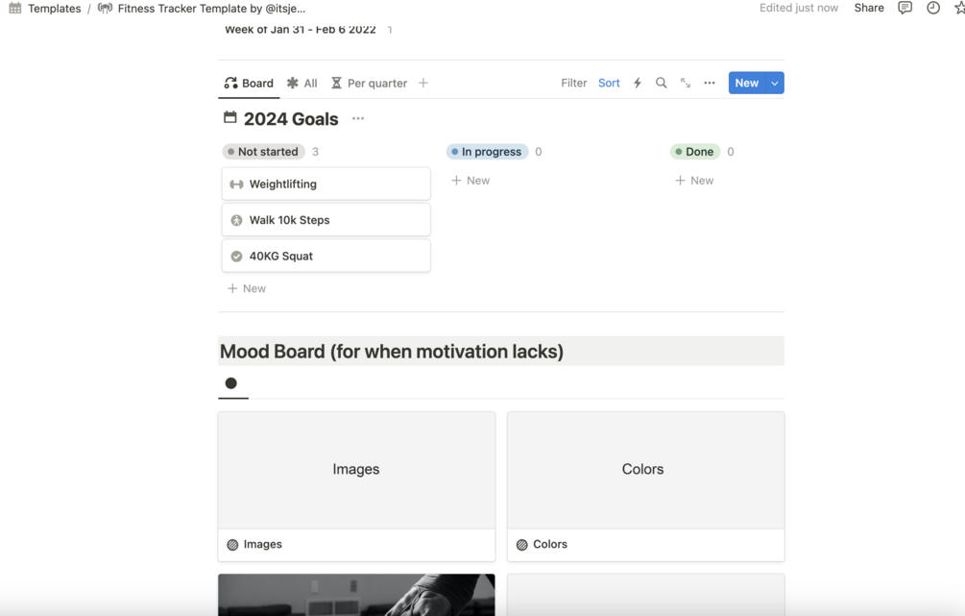Click the checkmark icon on 40KG Squat
Image resolution: width=965 pixels, height=616 pixels.
236,257
